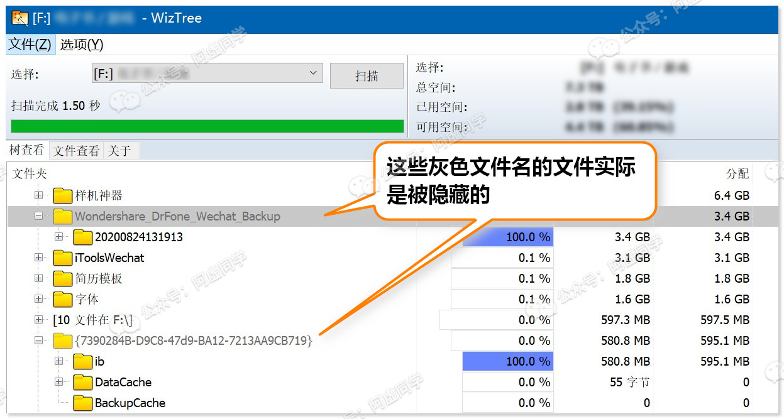Click the 分配 column header
The width and height of the screenshot is (784, 419).
tap(737, 174)
